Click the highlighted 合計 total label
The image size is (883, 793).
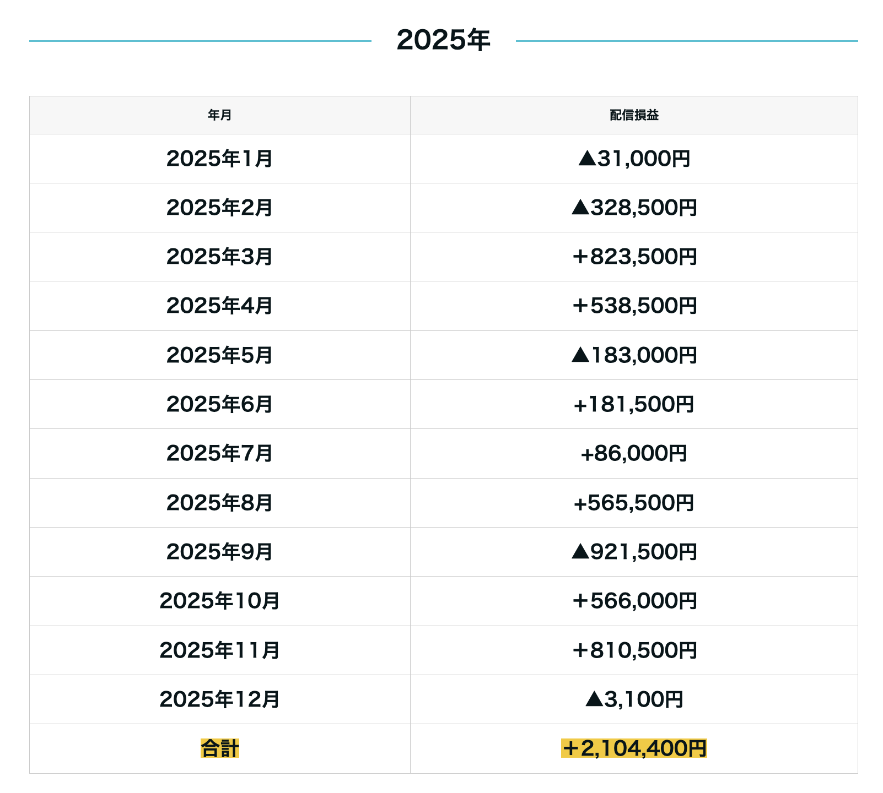point(219,748)
